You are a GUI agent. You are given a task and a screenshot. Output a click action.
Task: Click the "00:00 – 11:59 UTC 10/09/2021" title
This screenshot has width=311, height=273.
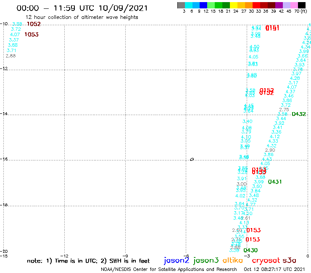click(x=82, y=8)
